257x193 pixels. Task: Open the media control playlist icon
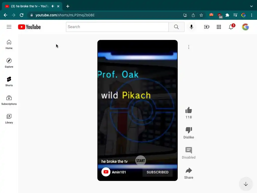pos(235,15)
